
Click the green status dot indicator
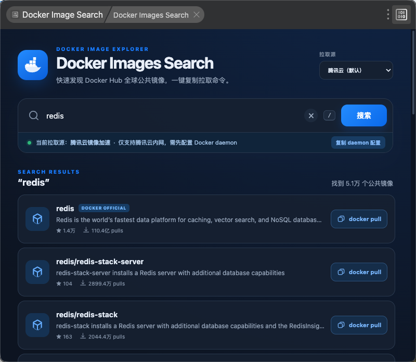30,143
